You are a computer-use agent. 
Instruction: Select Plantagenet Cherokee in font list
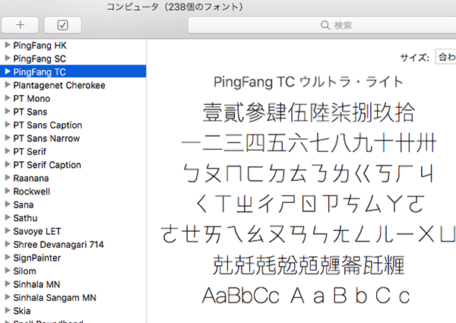(59, 85)
